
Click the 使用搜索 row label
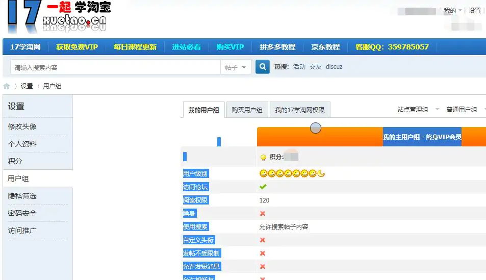(196, 226)
